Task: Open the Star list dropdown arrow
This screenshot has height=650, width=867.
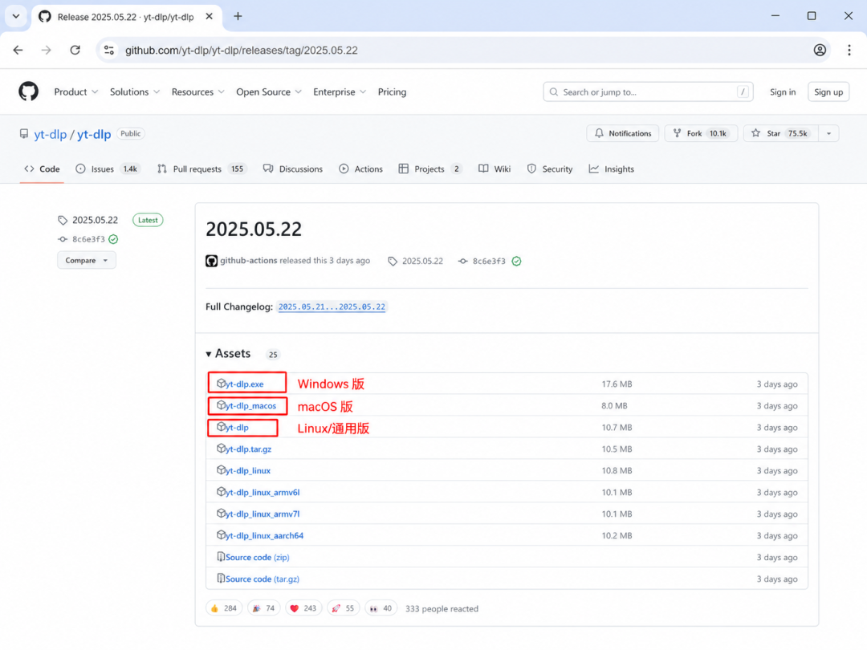Action: [x=828, y=133]
